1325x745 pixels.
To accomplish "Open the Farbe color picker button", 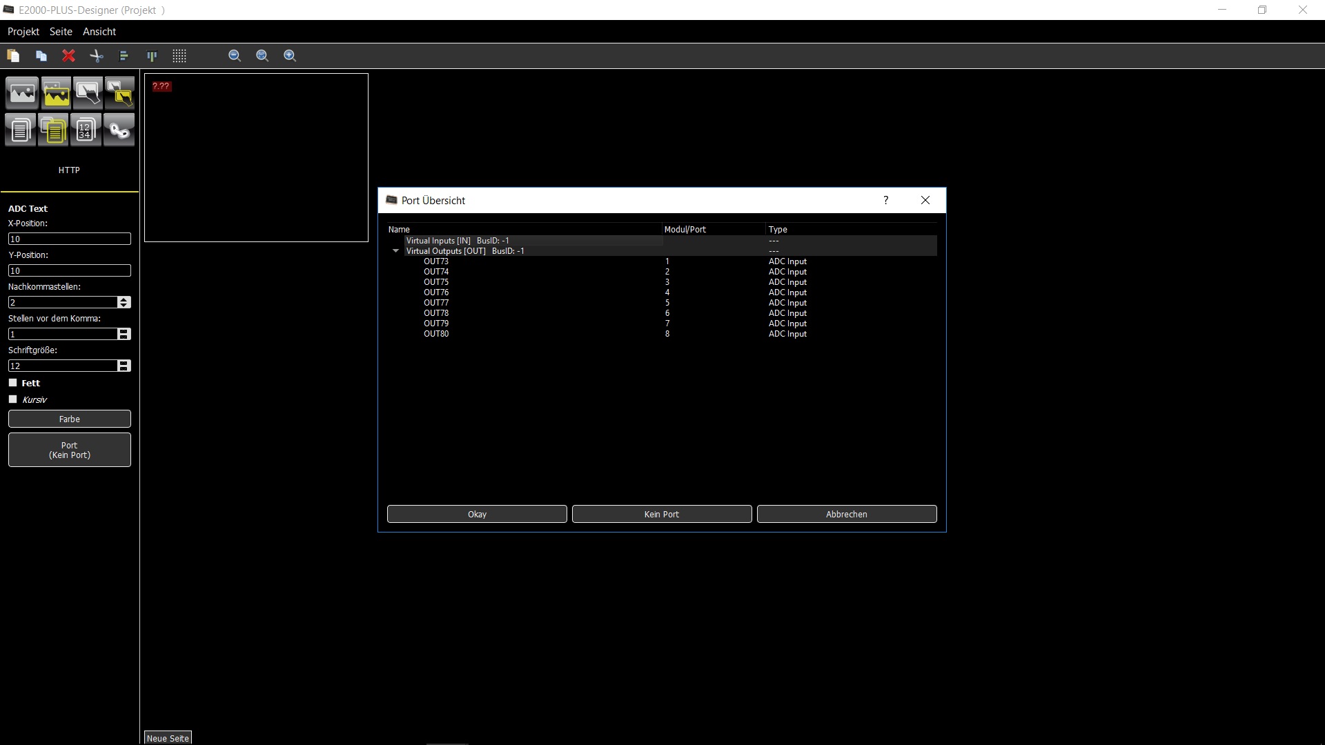I will tap(70, 419).
